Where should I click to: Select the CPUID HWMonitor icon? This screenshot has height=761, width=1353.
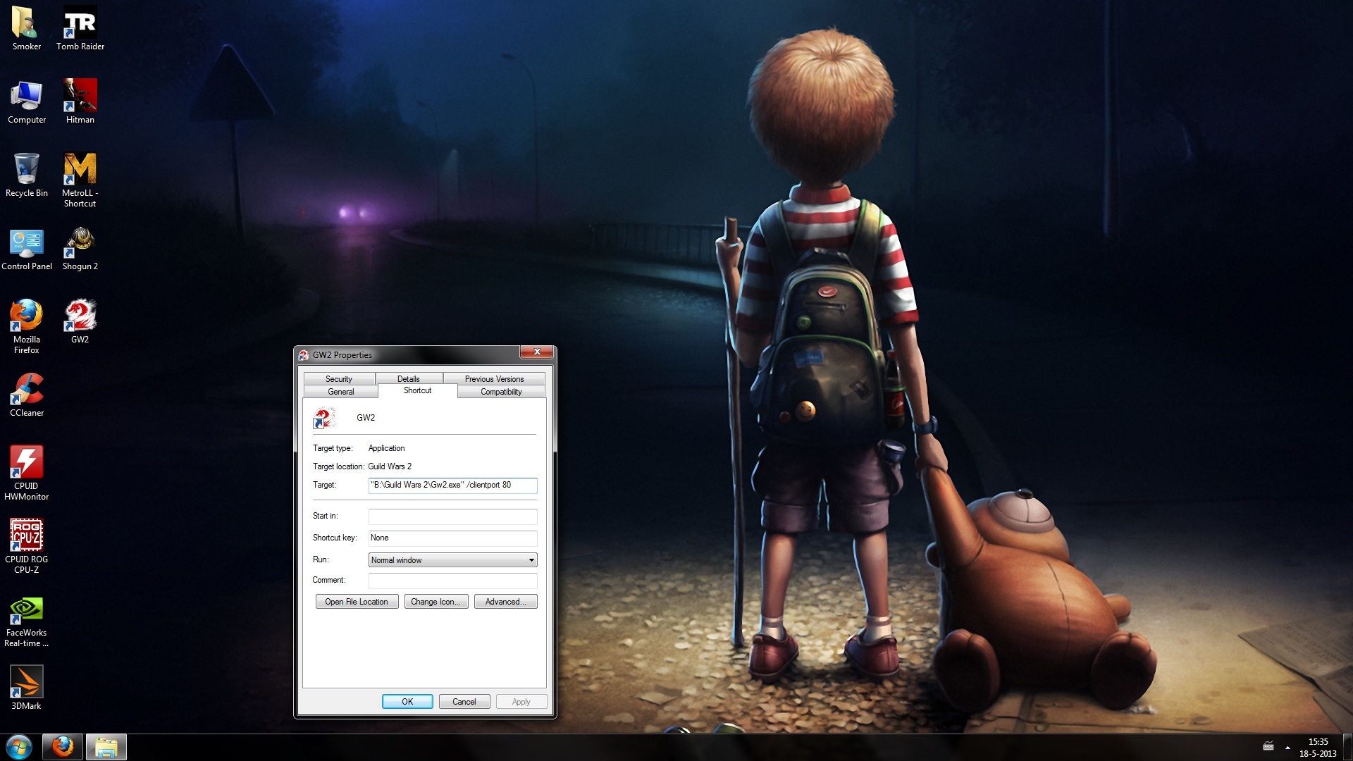click(x=27, y=473)
